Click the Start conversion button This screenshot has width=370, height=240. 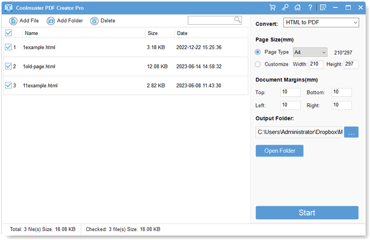[x=307, y=213]
